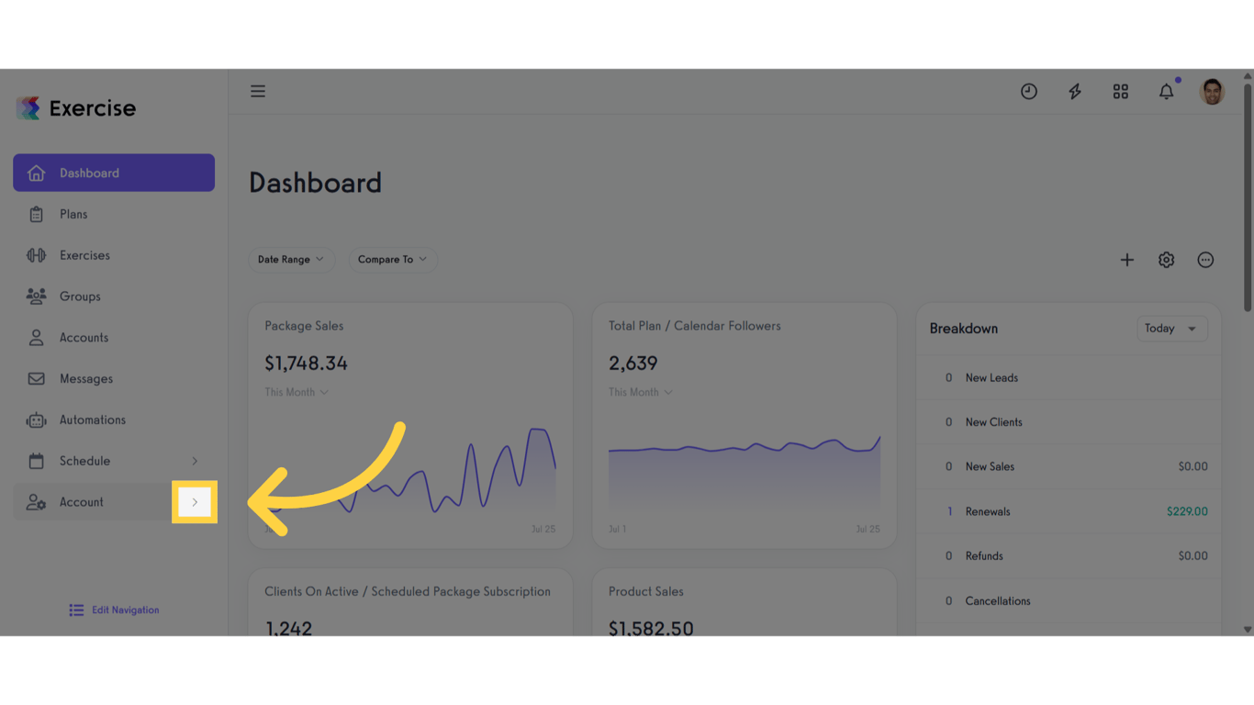Open This Month dropdown under Plan Followers
The width and height of the screenshot is (1254, 705).
[x=641, y=392]
